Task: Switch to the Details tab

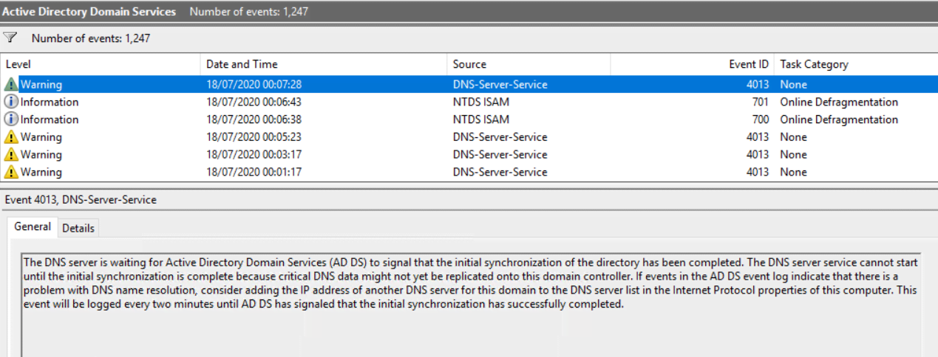Action: tap(78, 228)
